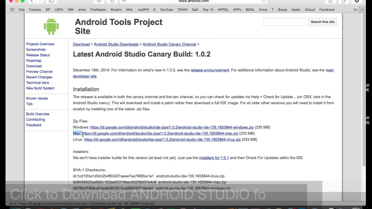
Task: Click the Android Studio Downloads breadcrumb
Action: click(x=116, y=44)
